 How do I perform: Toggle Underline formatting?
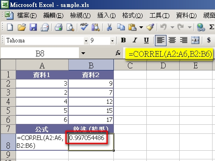click(x=146, y=40)
